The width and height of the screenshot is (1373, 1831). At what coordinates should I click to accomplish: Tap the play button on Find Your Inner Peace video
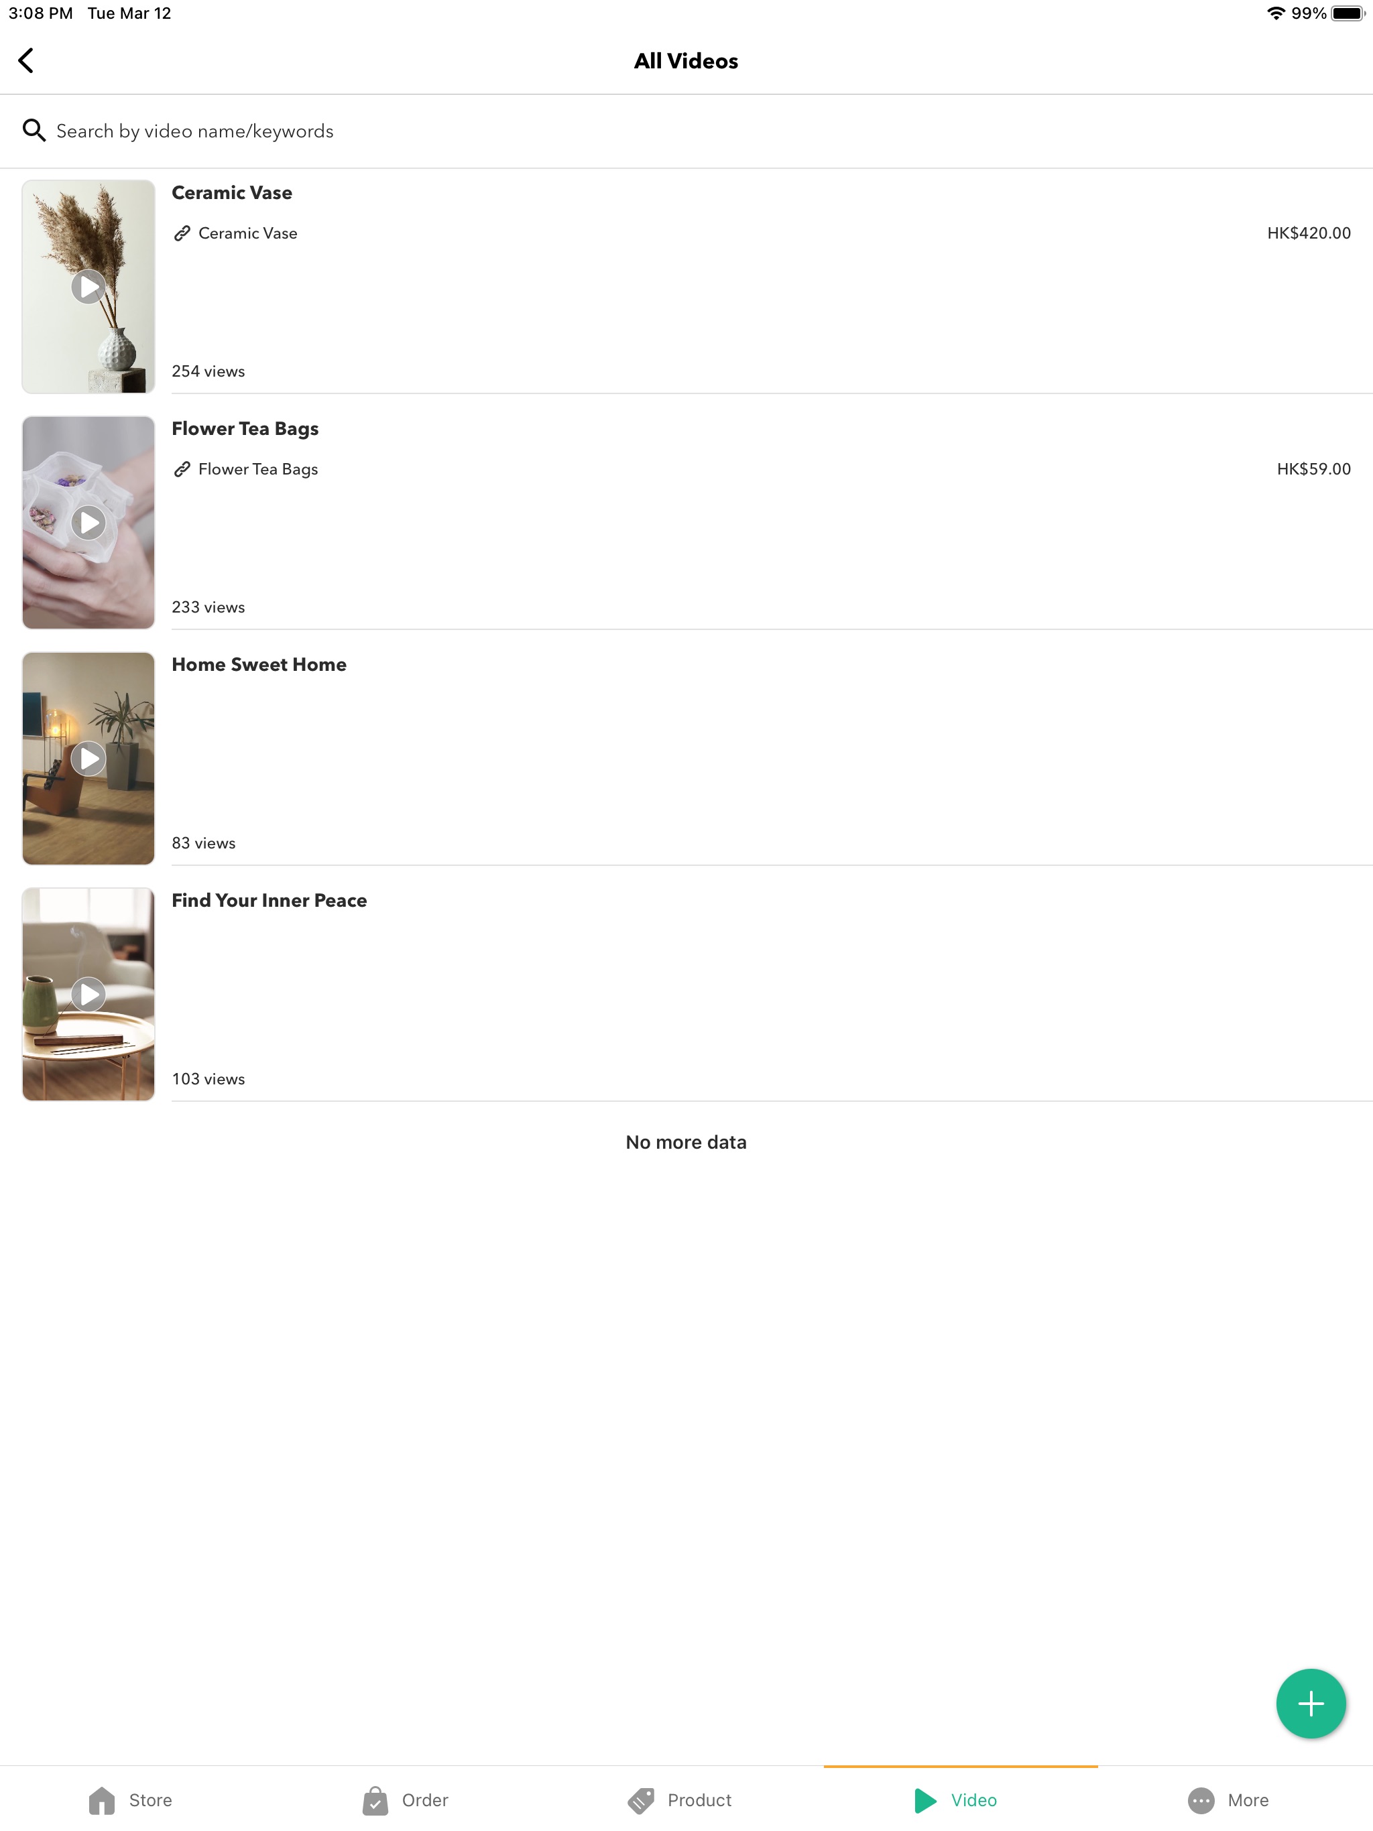[x=88, y=995]
